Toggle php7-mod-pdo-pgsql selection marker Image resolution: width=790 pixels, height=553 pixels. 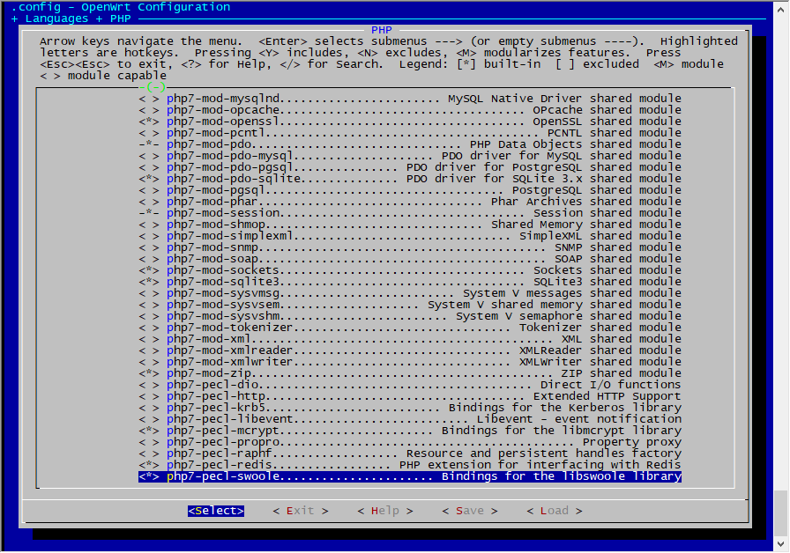point(149,167)
